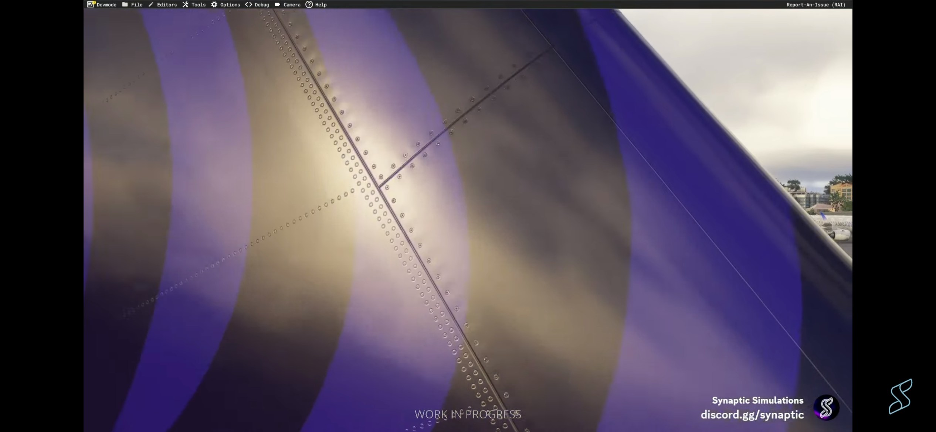Click the round Synaptic Simulations logo badge

tap(826, 407)
